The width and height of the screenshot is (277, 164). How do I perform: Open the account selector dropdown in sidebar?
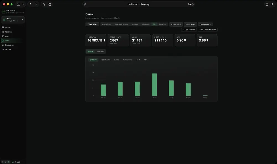point(13,20)
